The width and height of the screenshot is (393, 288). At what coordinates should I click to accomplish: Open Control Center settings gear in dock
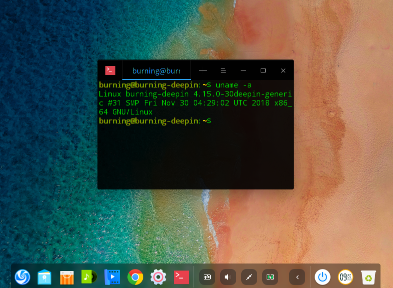(158, 277)
